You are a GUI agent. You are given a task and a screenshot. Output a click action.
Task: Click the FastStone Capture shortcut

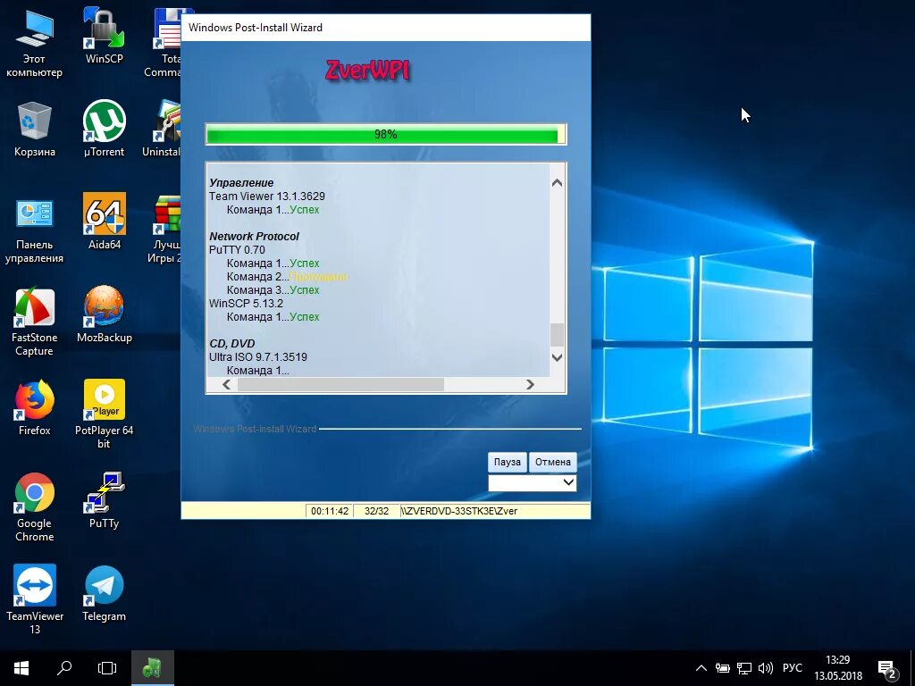click(x=35, y=322)
